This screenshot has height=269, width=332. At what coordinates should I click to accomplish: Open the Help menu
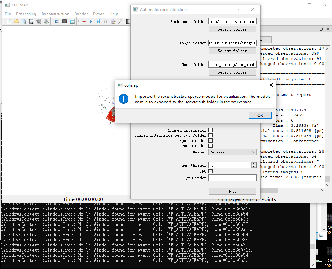click(x=114, y=14)
